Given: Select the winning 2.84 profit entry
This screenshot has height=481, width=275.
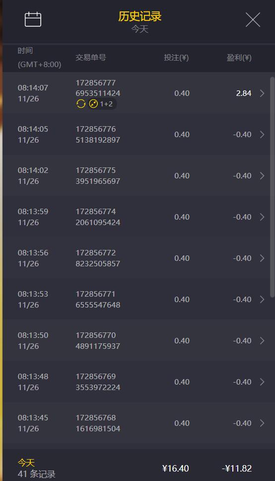Looking at the screenshot, I should [244, 93].
